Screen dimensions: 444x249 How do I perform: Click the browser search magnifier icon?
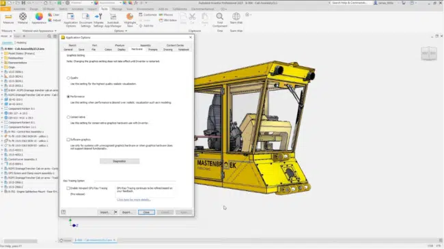coord(49,36)
